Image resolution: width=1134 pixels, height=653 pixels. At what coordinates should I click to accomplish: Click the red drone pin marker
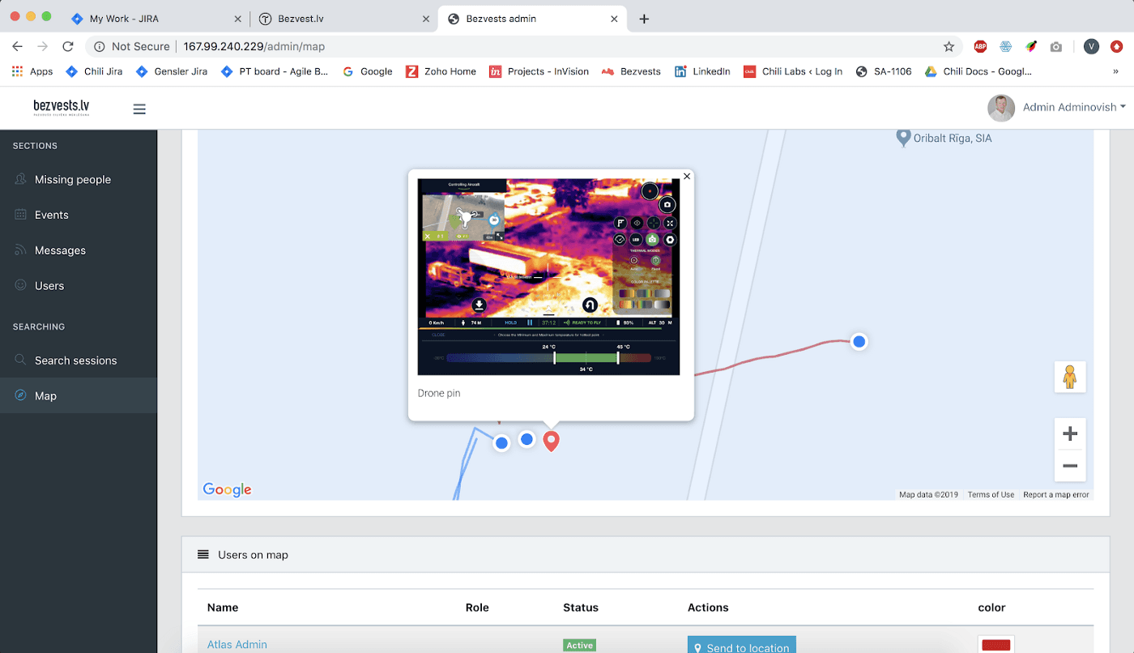[x=551, y=441]
